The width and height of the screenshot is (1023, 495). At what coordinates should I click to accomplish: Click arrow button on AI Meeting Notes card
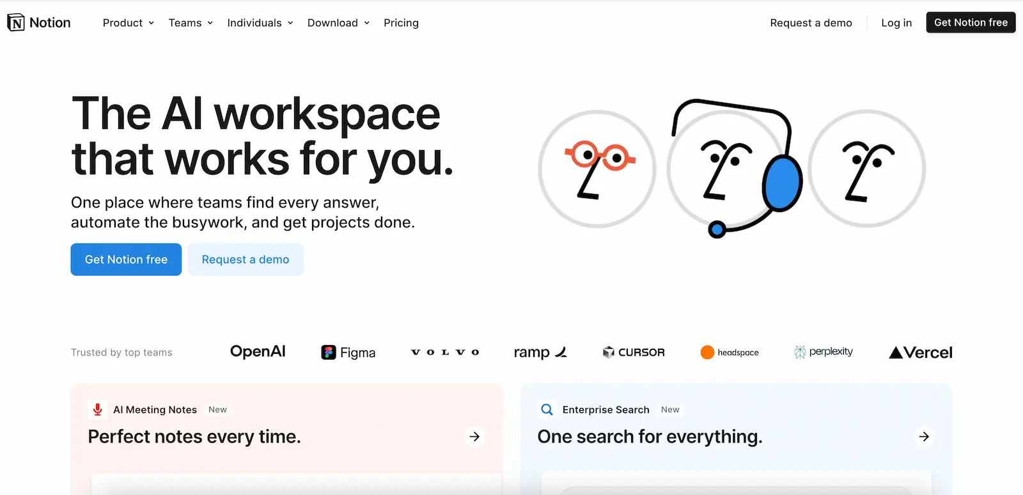click(x=474, y=437)
